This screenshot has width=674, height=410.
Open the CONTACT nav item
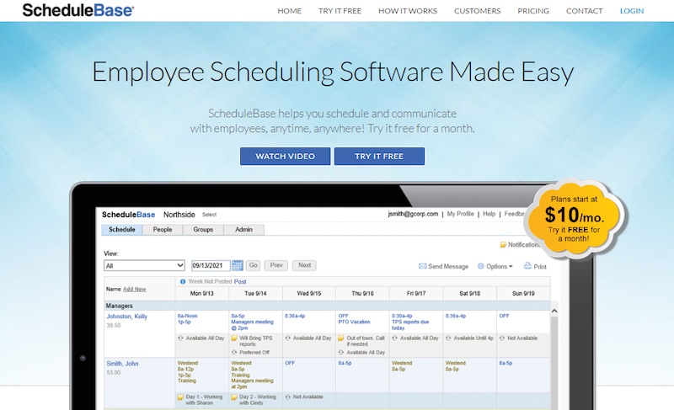tap(584, 11)
